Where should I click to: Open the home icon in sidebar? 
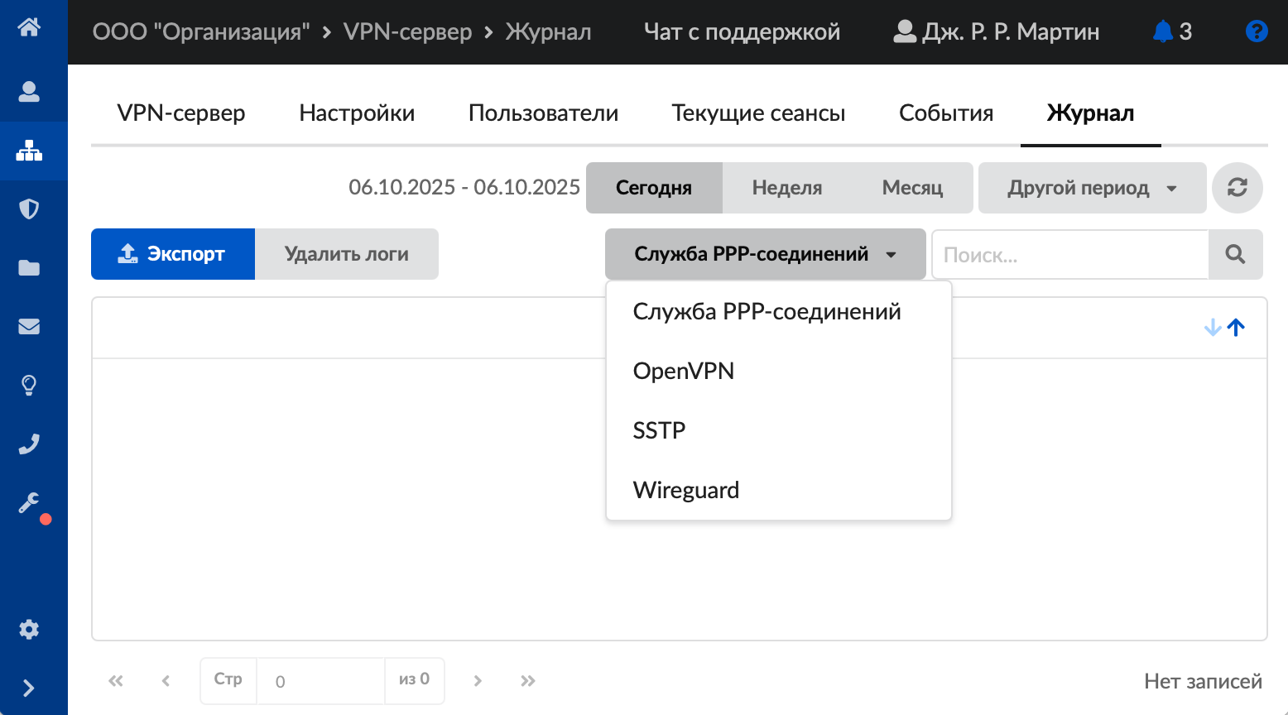point(29,27)
